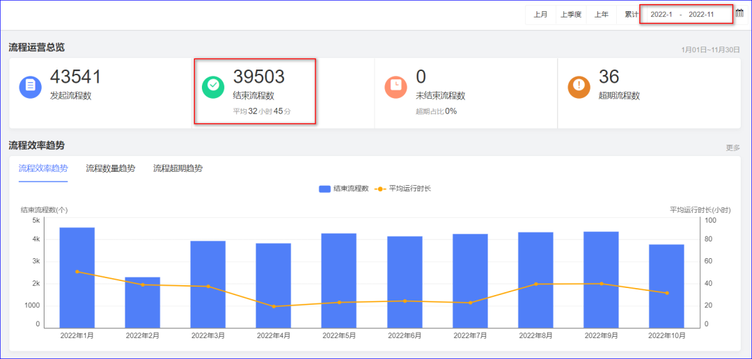The height and width of the screenshot is (359, 752).
Task: Click the January point on duration line
Action: 77,272
